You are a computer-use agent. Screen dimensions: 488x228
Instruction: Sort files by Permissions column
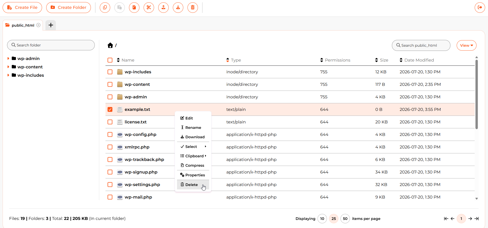tap(335, 60)
